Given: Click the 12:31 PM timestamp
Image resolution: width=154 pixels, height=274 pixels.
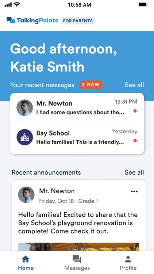Looking at the screenshot, I should (126, 102).
